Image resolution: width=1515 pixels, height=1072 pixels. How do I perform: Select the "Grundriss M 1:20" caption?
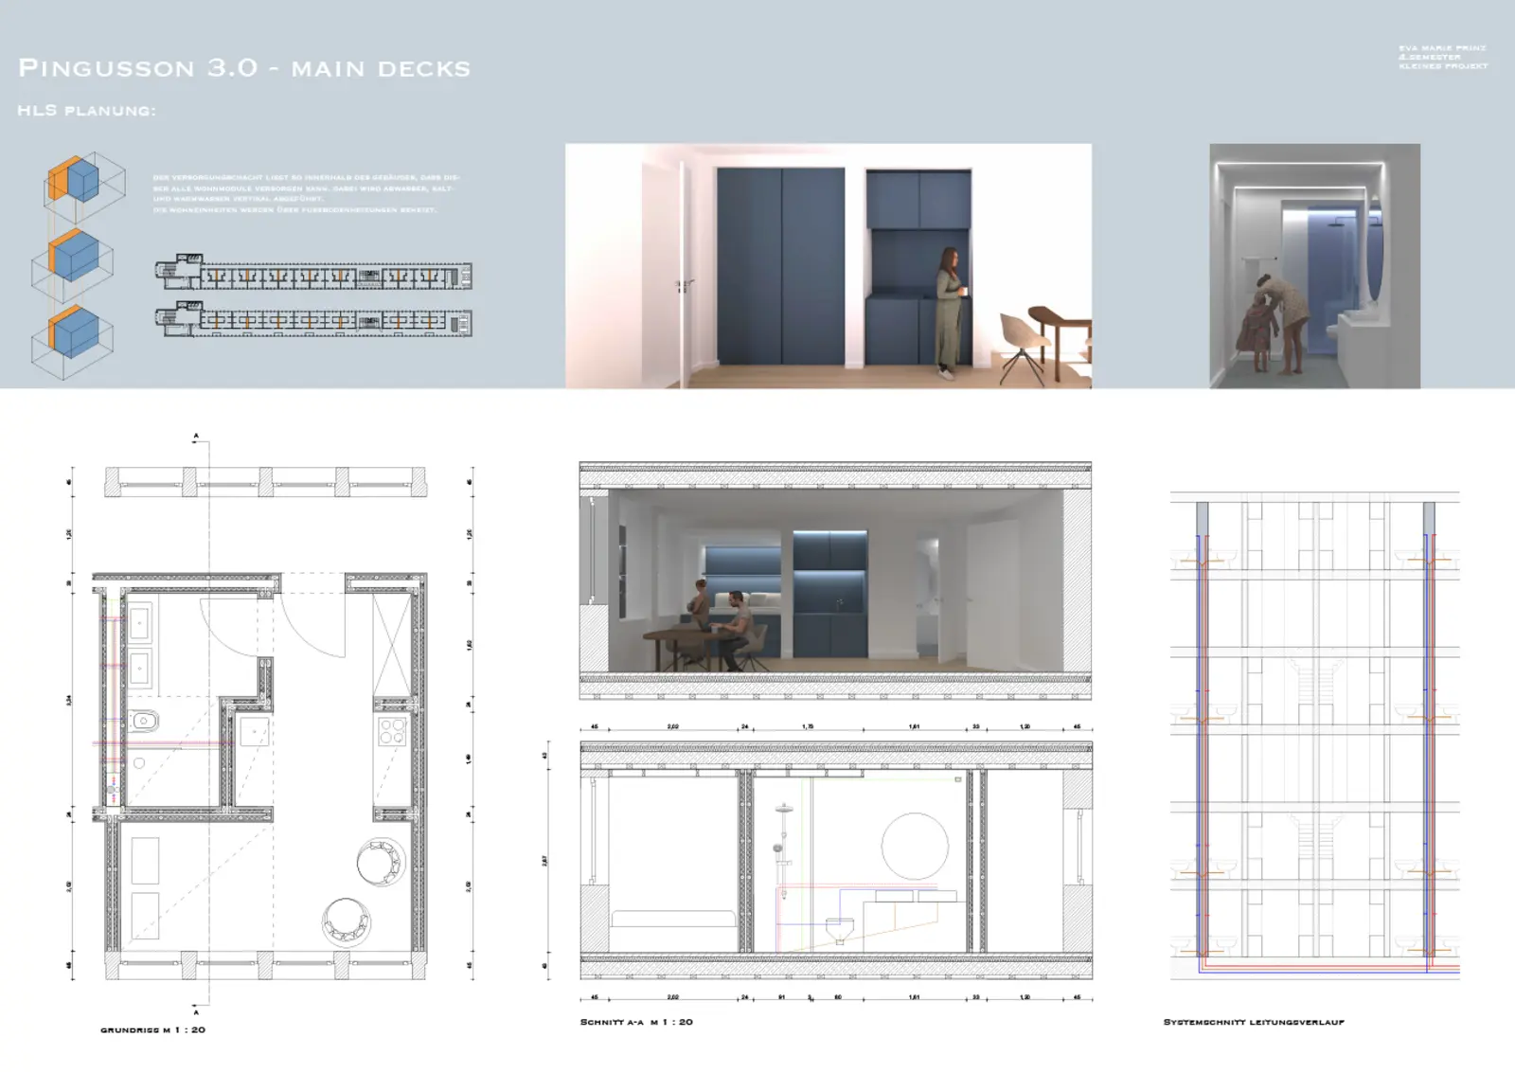(152, 1029)
